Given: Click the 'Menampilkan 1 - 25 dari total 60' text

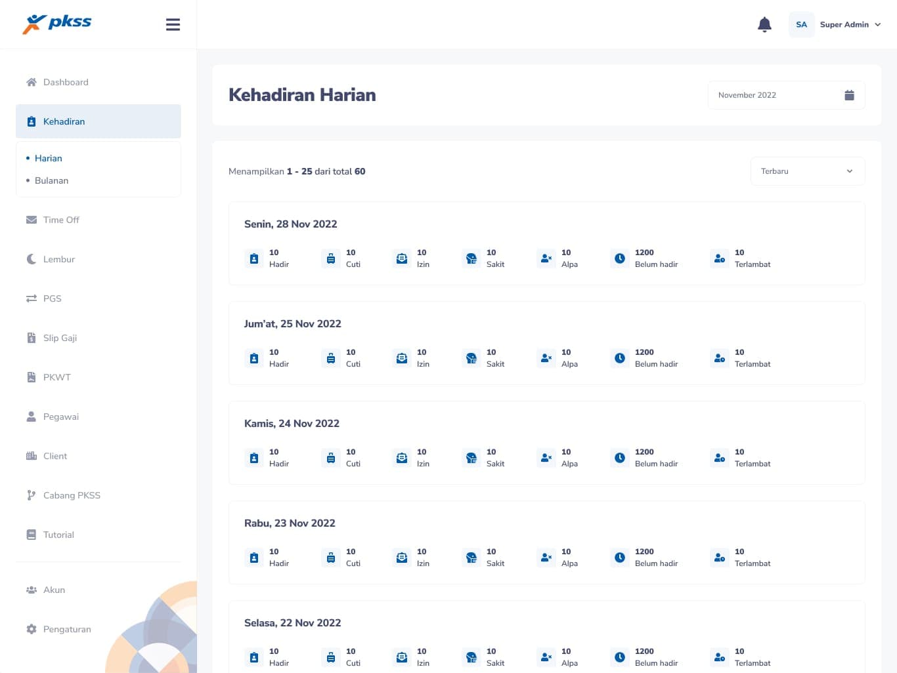Looking at the screenshot, I should click(x=297, y=171).
